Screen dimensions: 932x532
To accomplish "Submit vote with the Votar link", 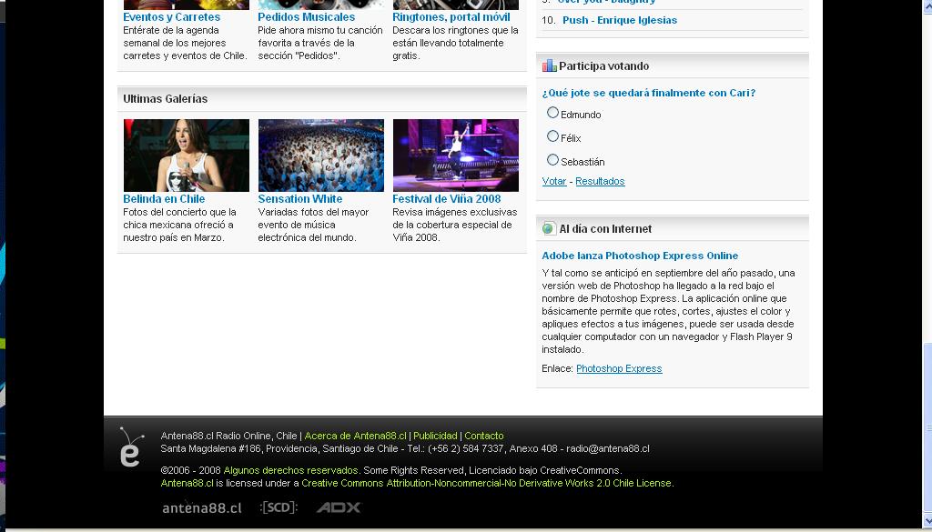I will pyautogui.click(x=554, y=181).
